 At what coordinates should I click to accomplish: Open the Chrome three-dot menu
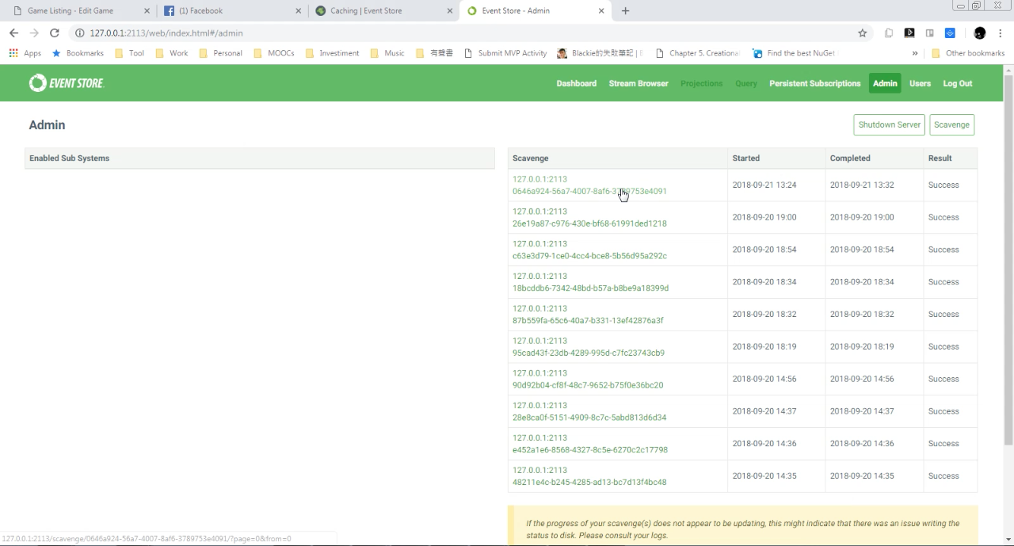pos(1001,33)
